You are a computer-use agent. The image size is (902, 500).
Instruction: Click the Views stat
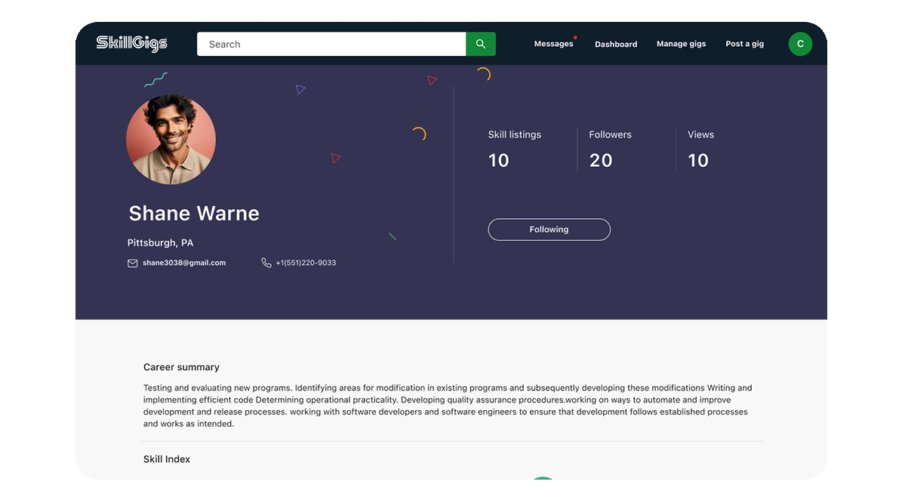click(x=700, y=149)
